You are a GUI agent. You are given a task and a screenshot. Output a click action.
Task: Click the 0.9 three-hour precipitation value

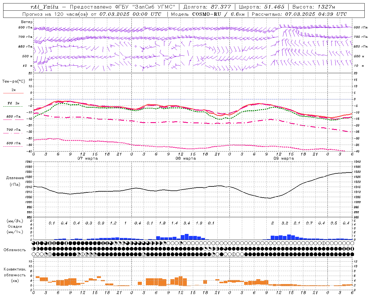click(101, 223)
